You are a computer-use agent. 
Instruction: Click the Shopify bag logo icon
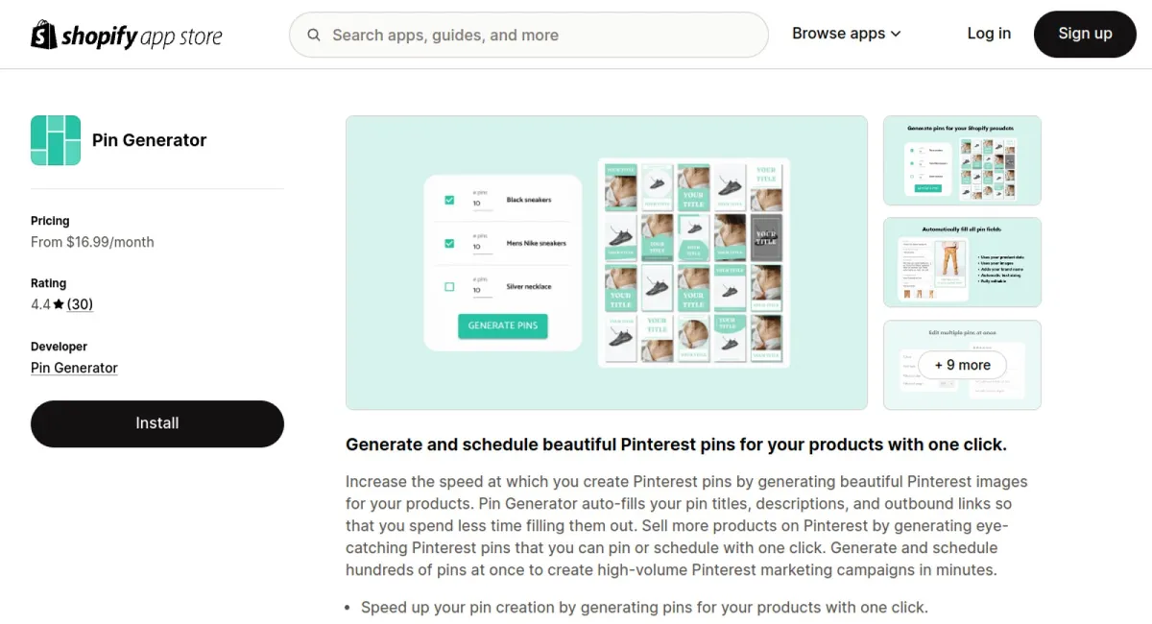pos(44,35)
